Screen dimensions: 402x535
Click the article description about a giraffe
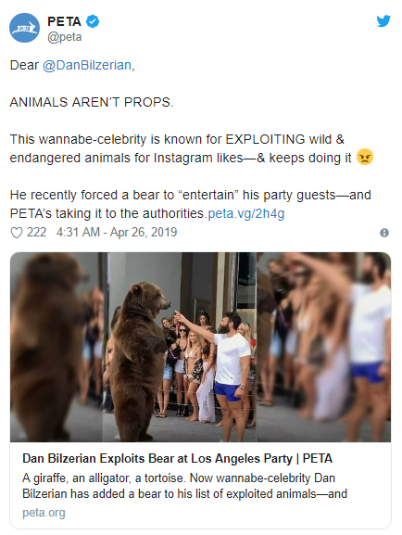pyautogui.click(x=185, y=486)
